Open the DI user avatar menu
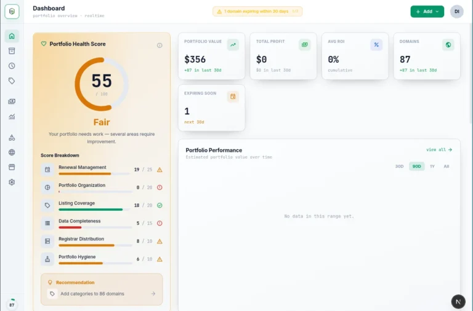Viewport: 473px width, 311px height. (x=457, y=12)
